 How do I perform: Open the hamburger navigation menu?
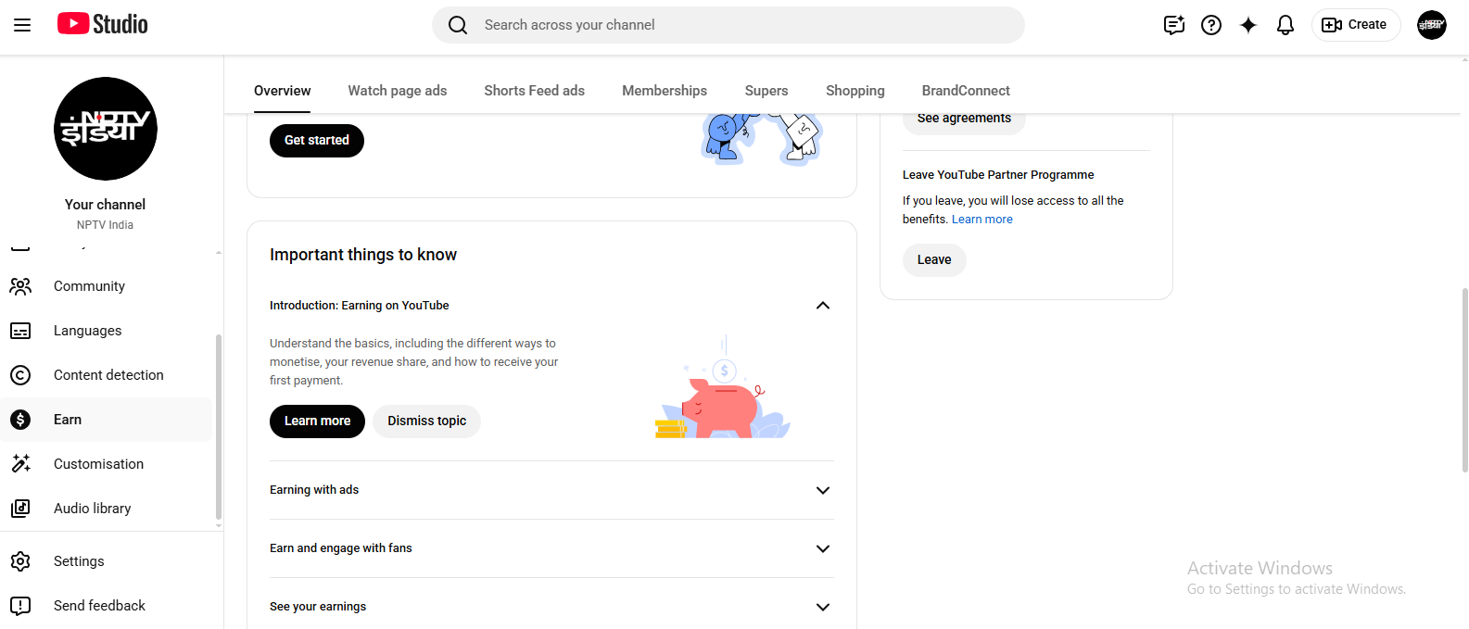22,25
